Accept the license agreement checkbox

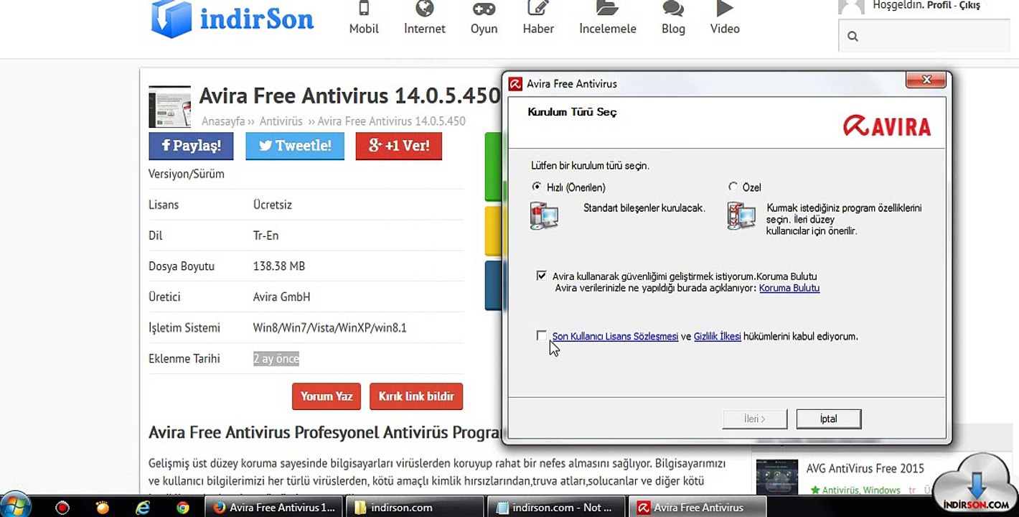coord(541,335)
